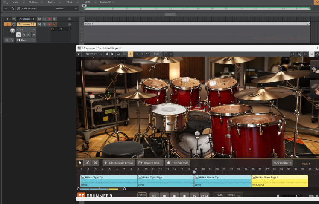This screenshot has width=319, height=204.
Task: Click the Jump to track field
Action: [x=34, y=9]
